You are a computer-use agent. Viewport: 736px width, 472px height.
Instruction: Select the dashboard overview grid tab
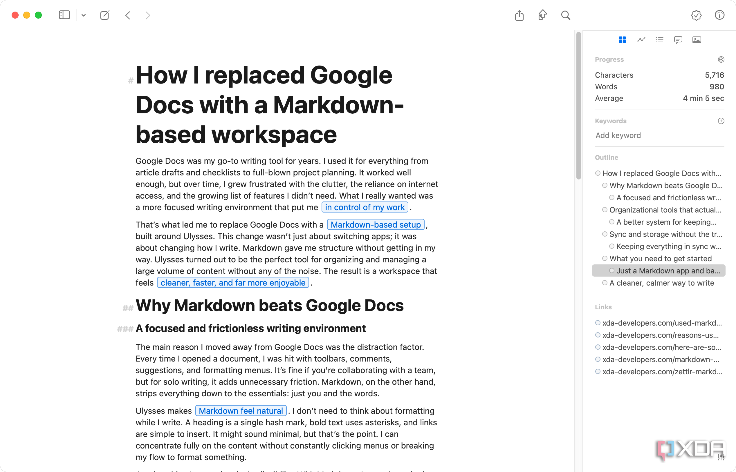point(622,40)
